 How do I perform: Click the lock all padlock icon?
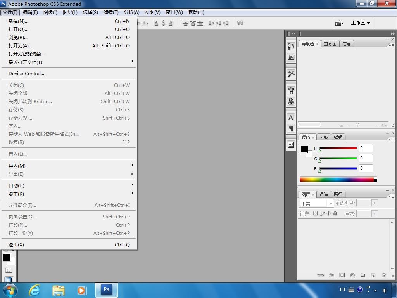click(335, 213)
